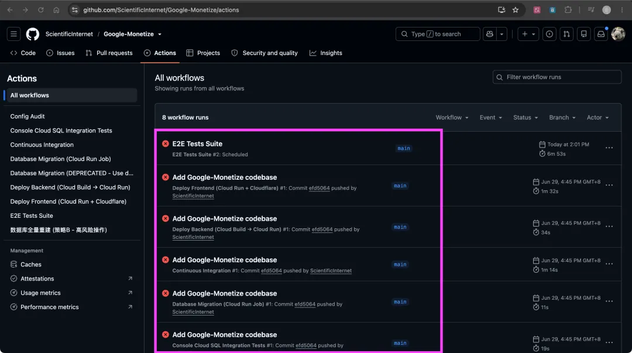Open more options for Deploy Backend run
Viewport: 632px width, 353px height.
coord(609,227)
